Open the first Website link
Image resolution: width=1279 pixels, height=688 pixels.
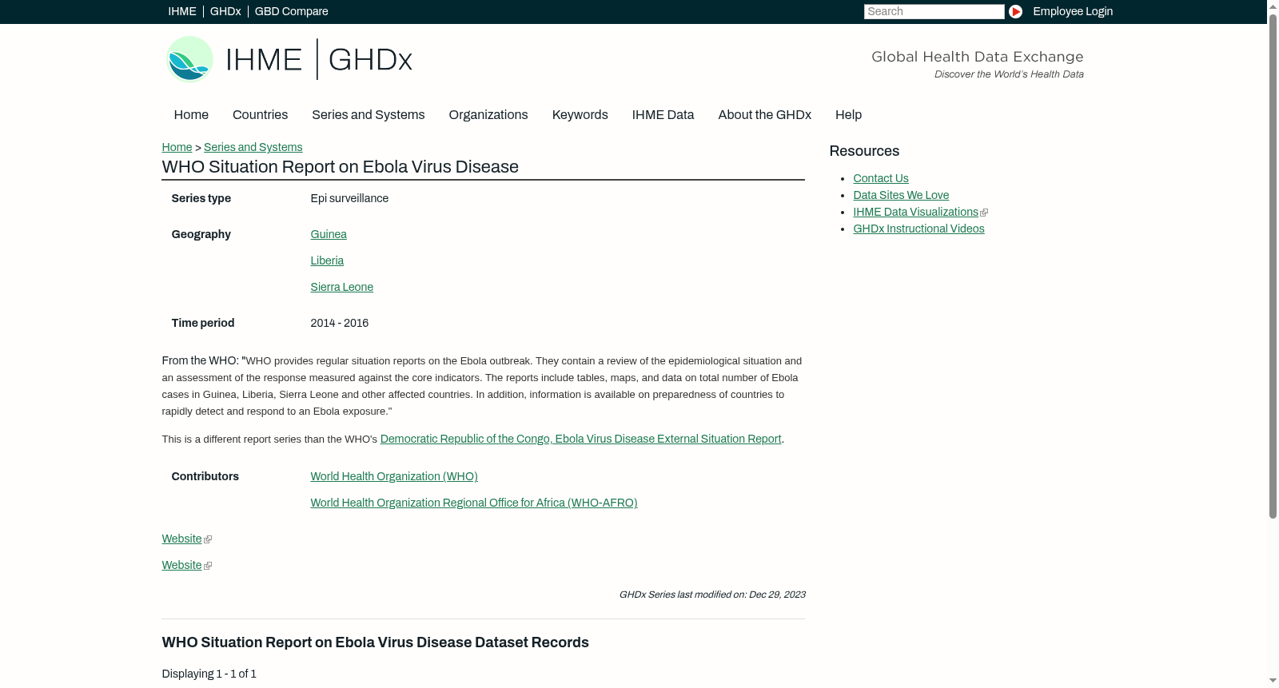coord(181,539)
